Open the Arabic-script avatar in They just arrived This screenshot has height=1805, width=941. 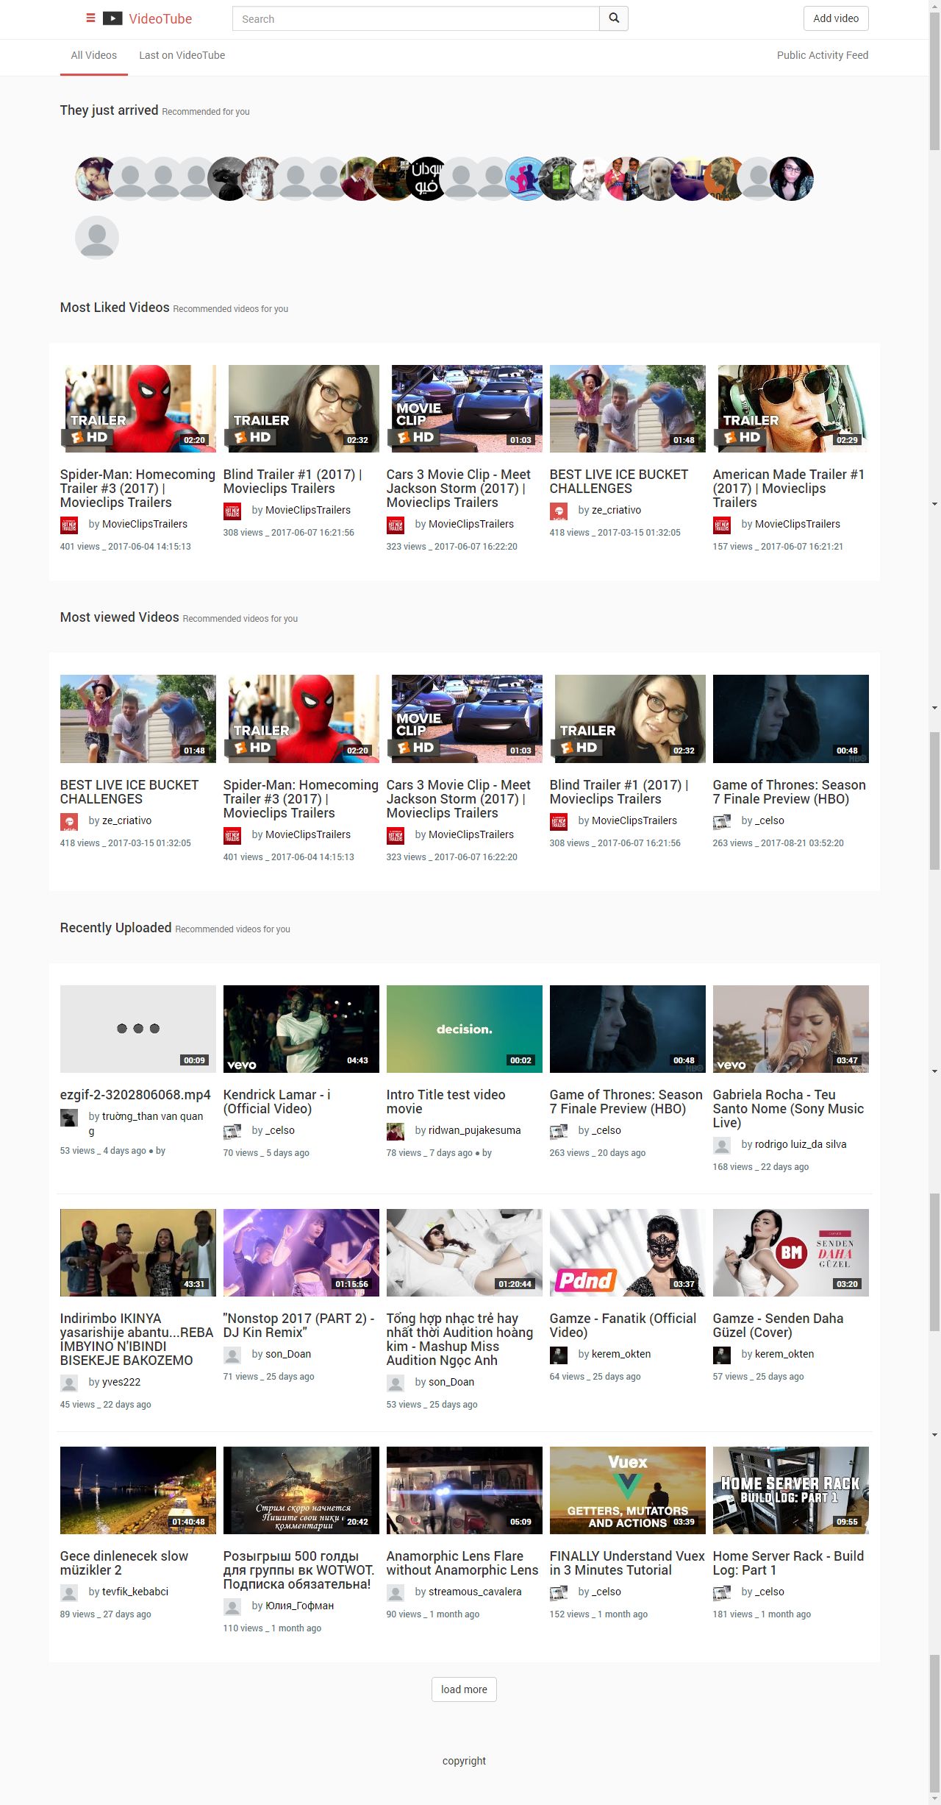[x=427, y=179]
